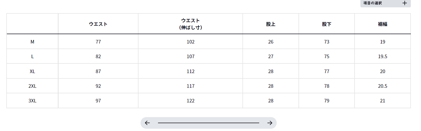Choose the XL size row label
This screenshot has width=421, height=131.
(32, 71)
